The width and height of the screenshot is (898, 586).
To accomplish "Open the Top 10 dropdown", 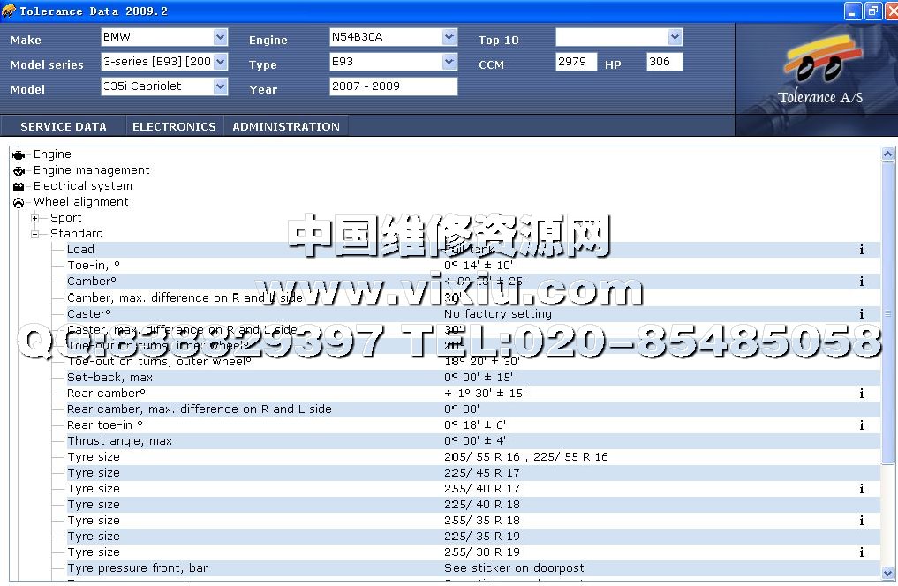I will click(675, 37).
